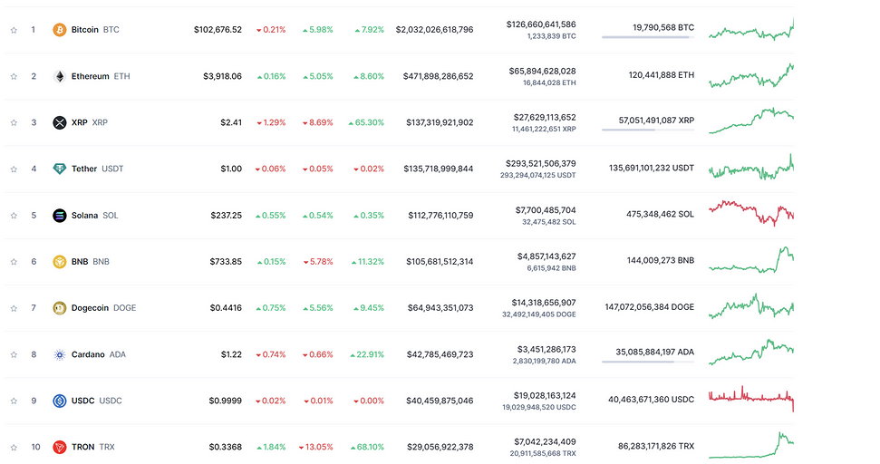Open the Ethereum name link
The image size is (880, 464).
[90, 76]
